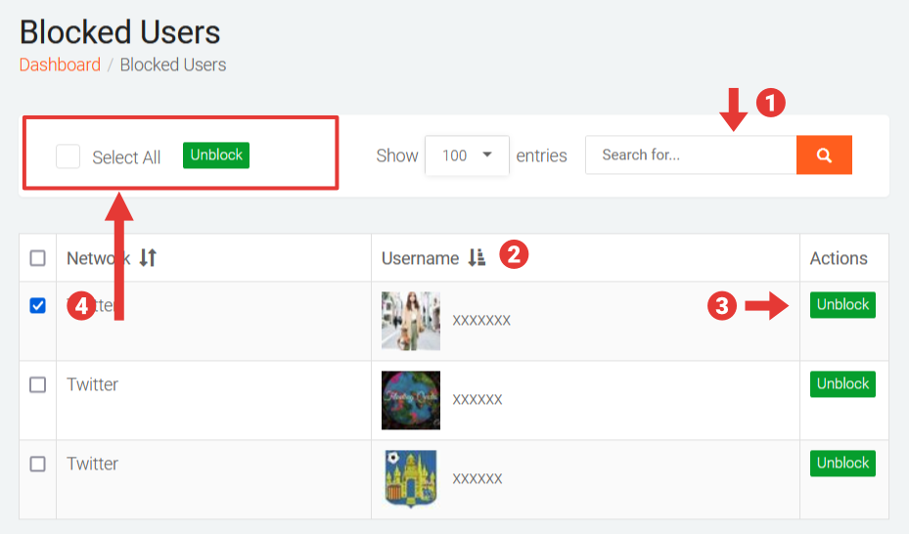This screenshot has width=909, height=534.
Task: Open the first row's user avatar photo
Action: point(411,321)
